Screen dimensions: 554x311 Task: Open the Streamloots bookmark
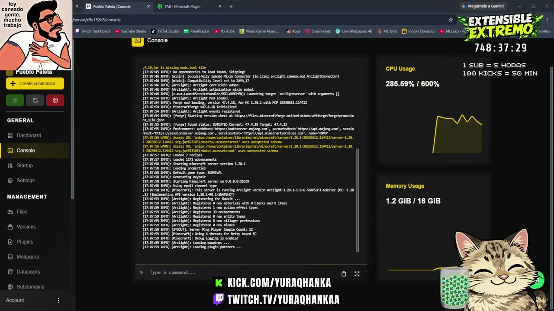pos(318,31)
